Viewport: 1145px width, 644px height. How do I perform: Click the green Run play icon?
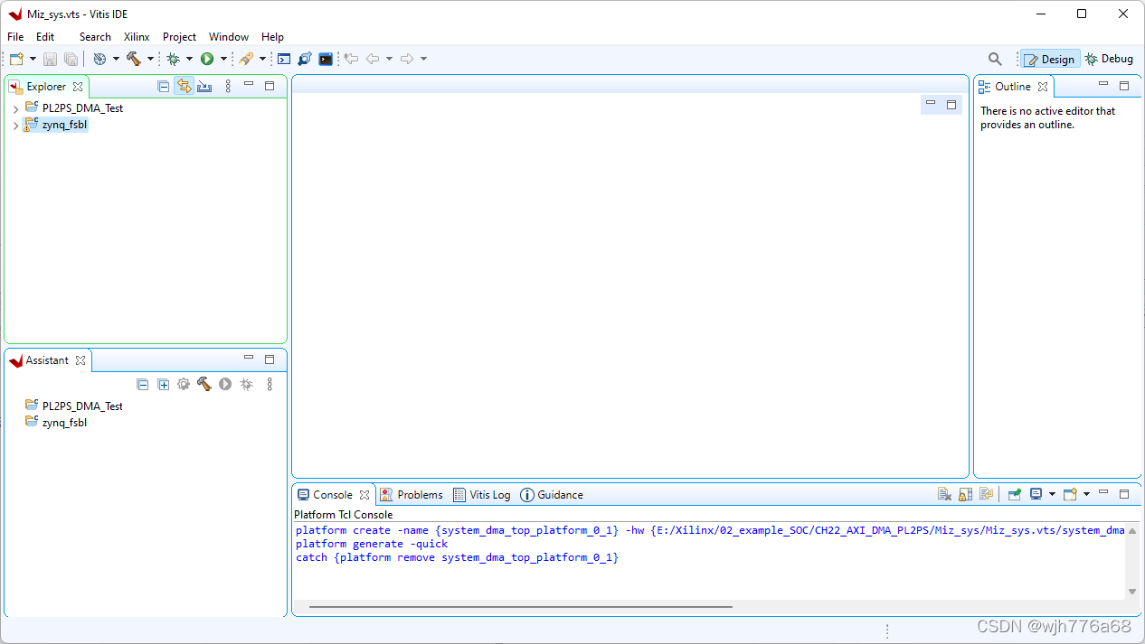[x=207, y=59]
